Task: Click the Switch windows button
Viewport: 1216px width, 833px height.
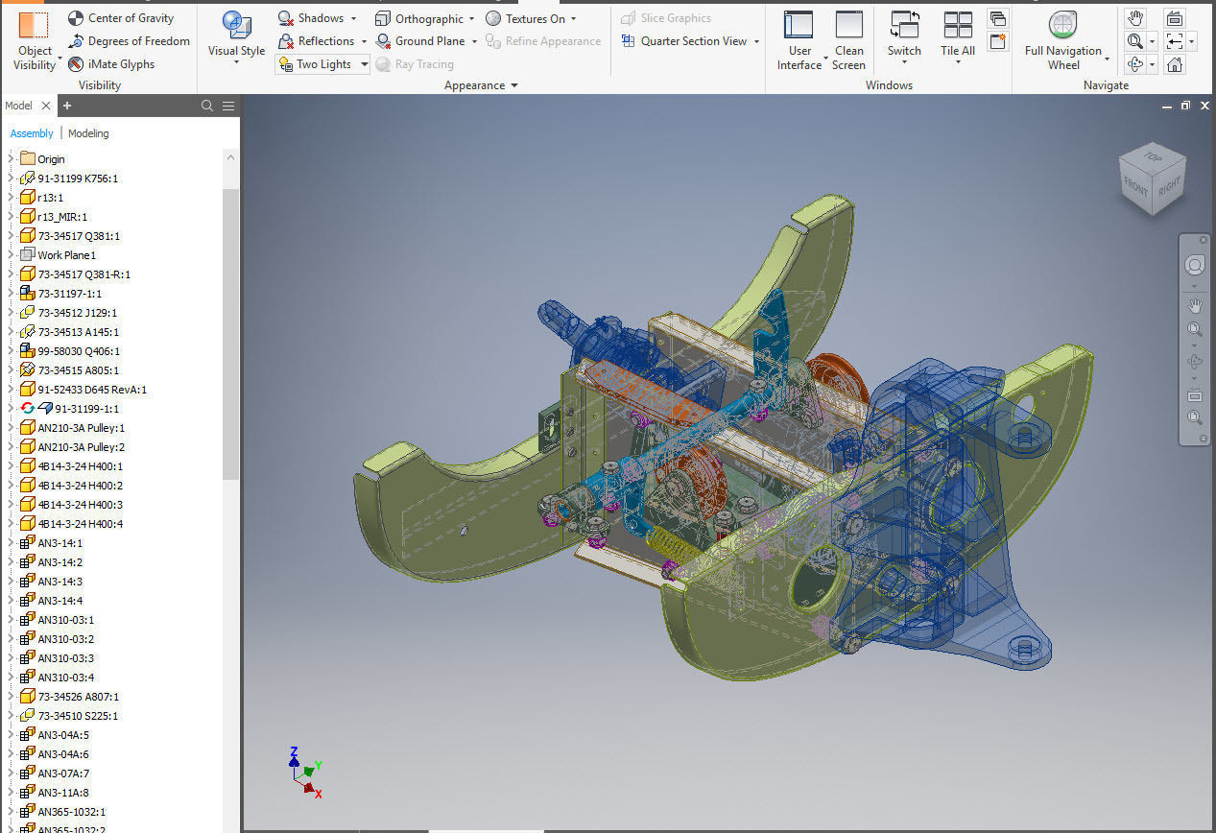Action: (x=904, y=38)
